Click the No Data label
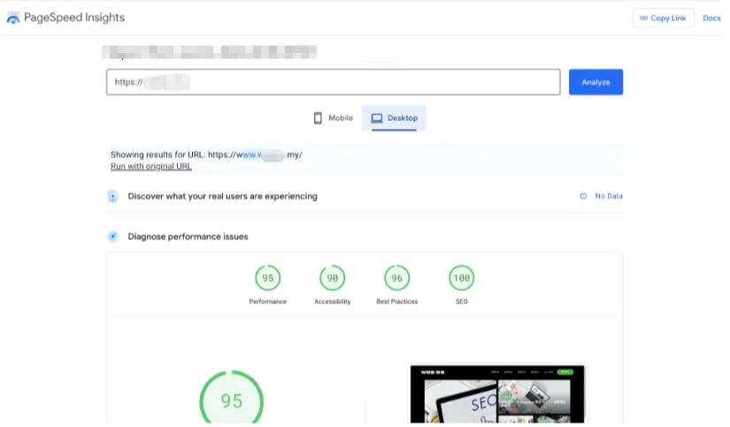The height and width of the screenshot is (427, 730). tap(608, 196)
